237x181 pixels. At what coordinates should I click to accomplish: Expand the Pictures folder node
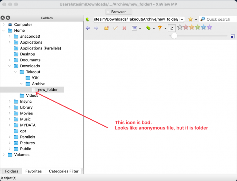(10, 143)
